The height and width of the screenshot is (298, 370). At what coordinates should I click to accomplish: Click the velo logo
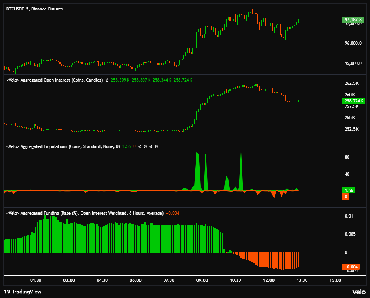359,292
